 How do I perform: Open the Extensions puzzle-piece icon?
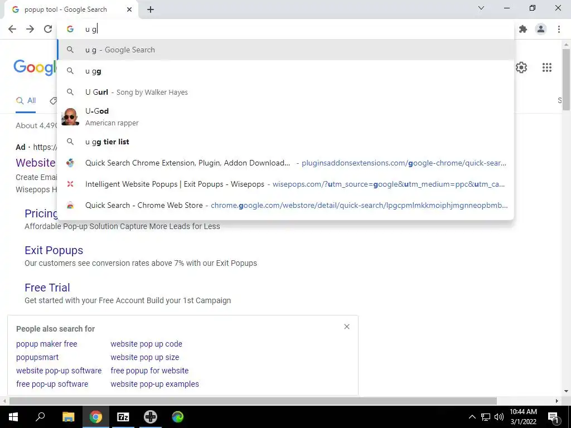tap(523, 29)
